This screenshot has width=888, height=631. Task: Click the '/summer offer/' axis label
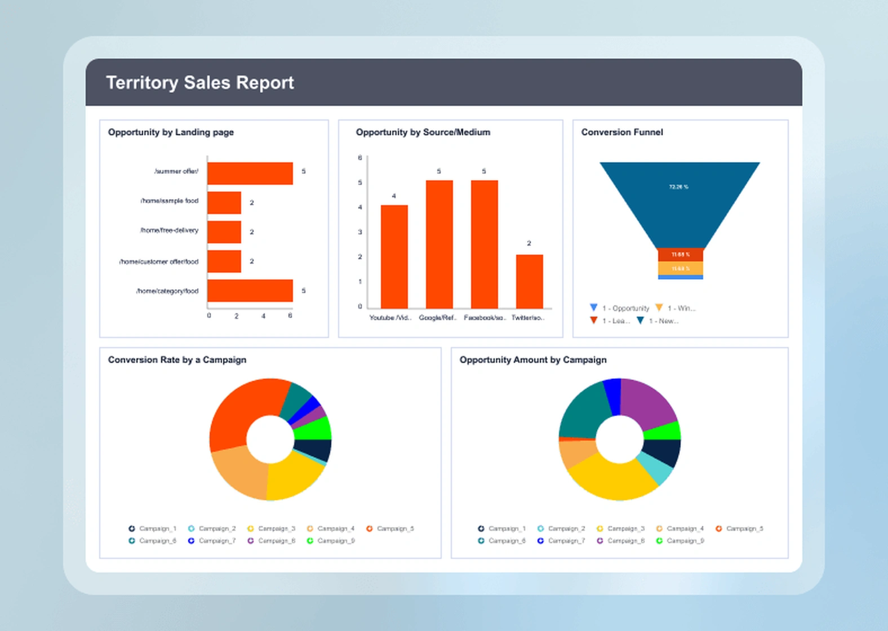pos(176,171)
